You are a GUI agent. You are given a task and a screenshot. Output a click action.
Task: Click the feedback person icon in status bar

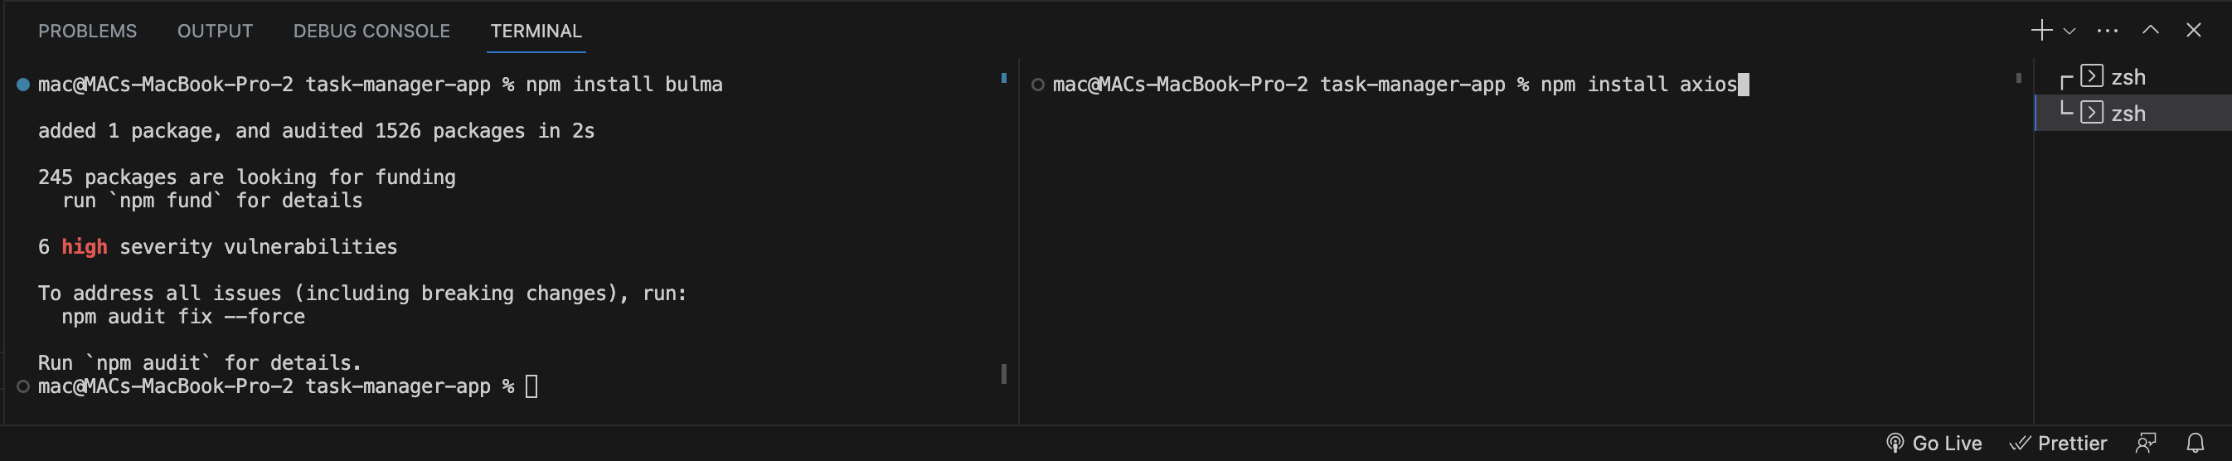point(2145,443)
